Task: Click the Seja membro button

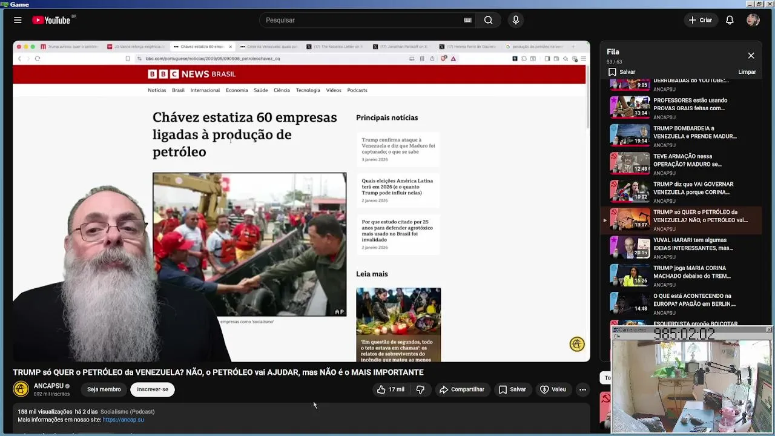Action: click(104, 389)
